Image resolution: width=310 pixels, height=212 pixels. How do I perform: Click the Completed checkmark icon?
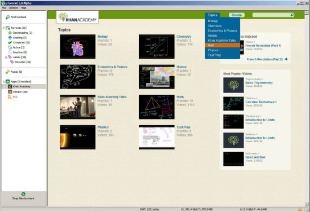pos(10,42)
